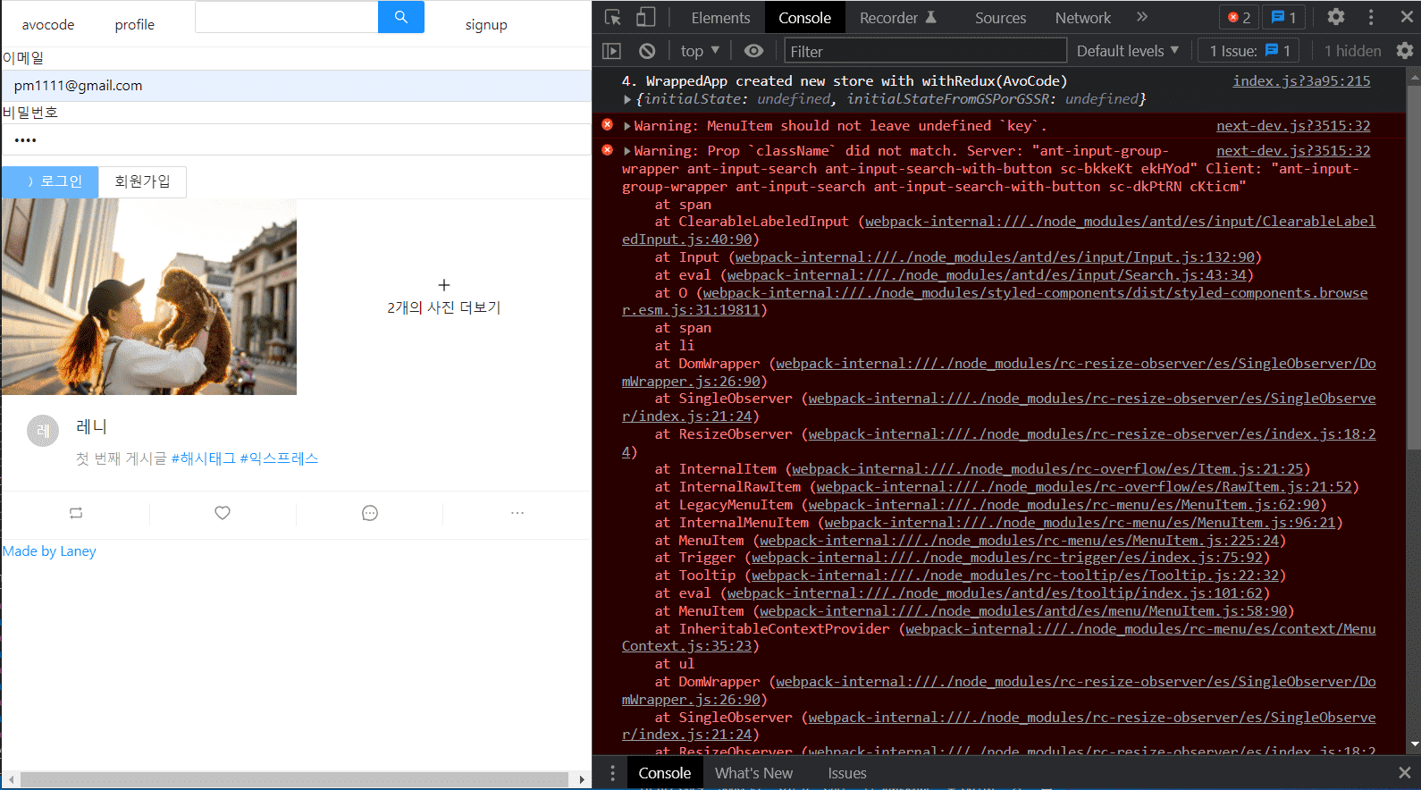Open the Input.js:132:90 stack trace link
The image size is (1421, 790).
995,257
